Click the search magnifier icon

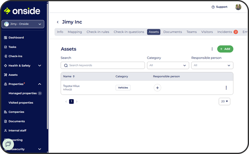[66, 66]
